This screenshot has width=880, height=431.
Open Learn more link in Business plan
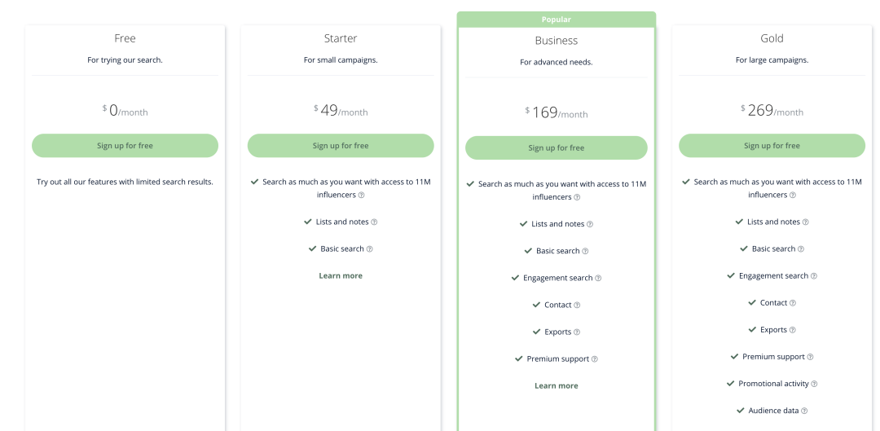557,386
